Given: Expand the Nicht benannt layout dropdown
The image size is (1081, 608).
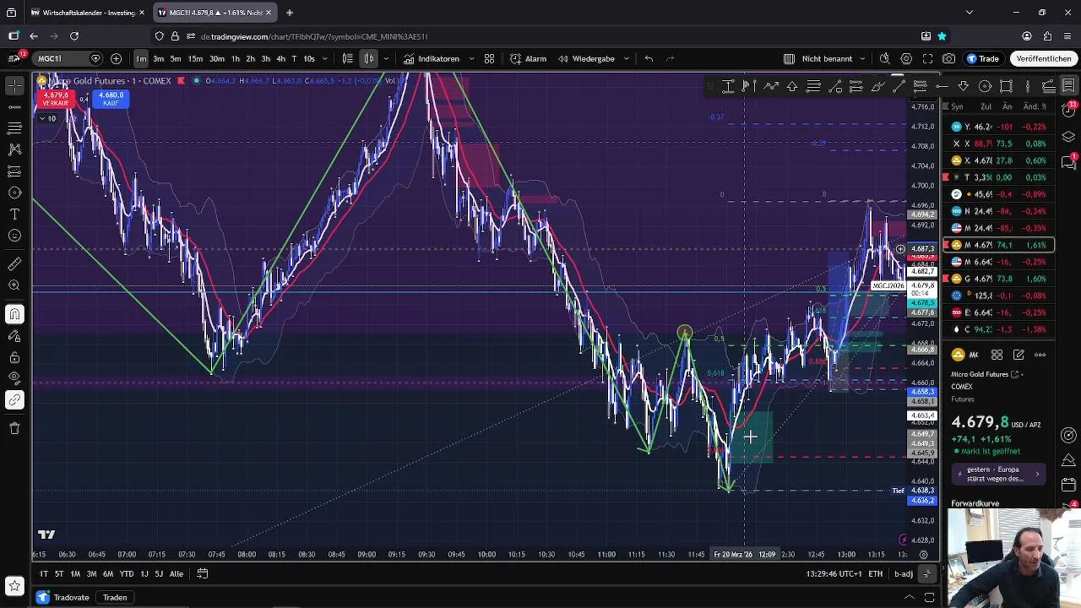Looking at the screenshot, I should coord(861,58).
